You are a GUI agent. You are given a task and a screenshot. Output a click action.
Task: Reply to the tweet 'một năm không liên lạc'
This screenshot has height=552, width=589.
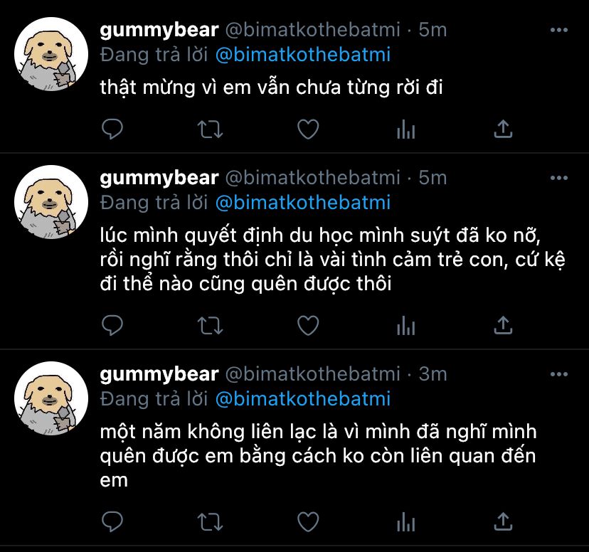click(112, 521)
